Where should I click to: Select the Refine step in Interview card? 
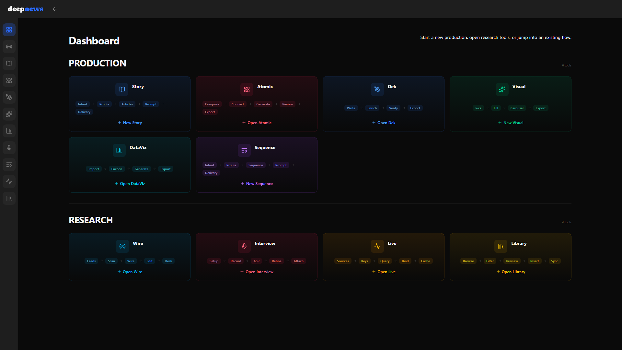coord(276,261)
